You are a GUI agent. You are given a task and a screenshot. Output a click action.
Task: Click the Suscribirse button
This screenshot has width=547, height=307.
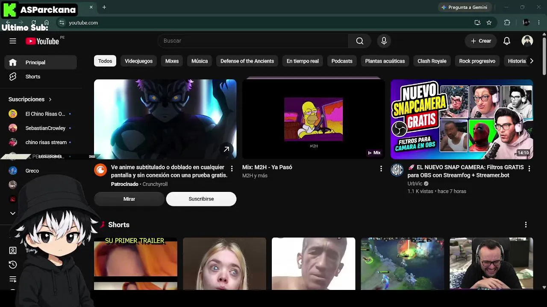(201, 199)
